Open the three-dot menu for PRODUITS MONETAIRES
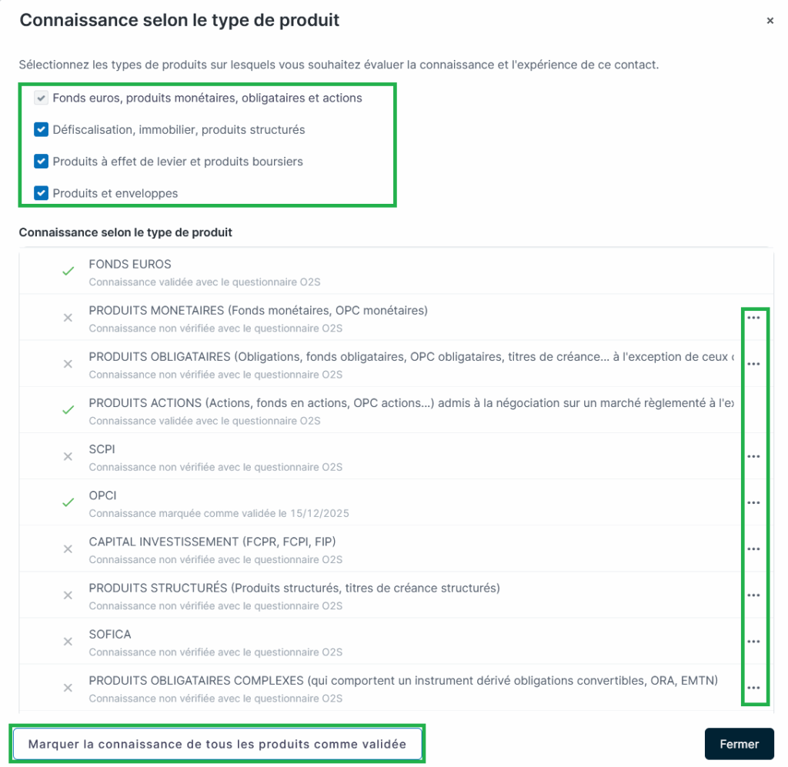788x767 pixels. point(753,318)
